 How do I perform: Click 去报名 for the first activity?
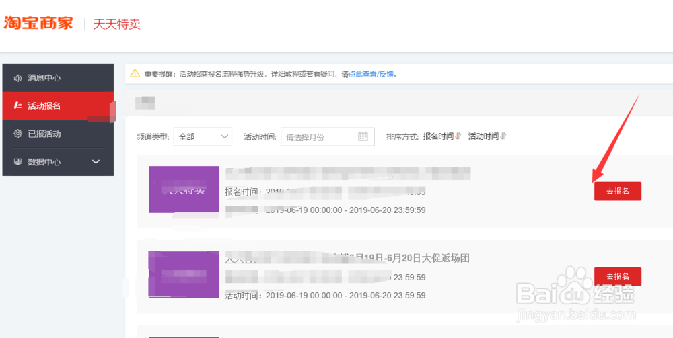tap(618, 191)
